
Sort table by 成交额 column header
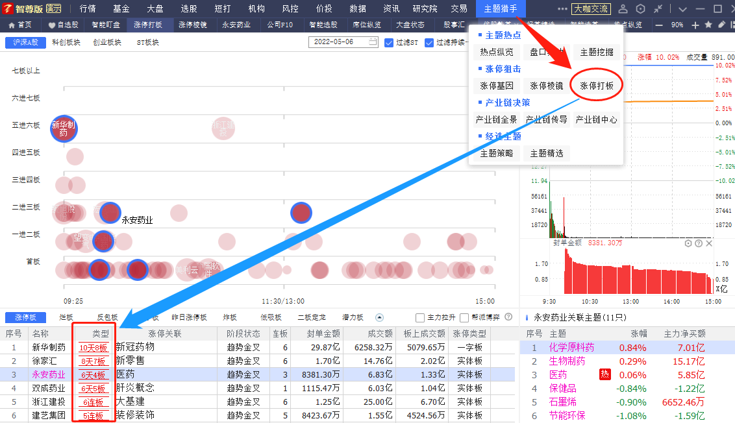(380, 333)
